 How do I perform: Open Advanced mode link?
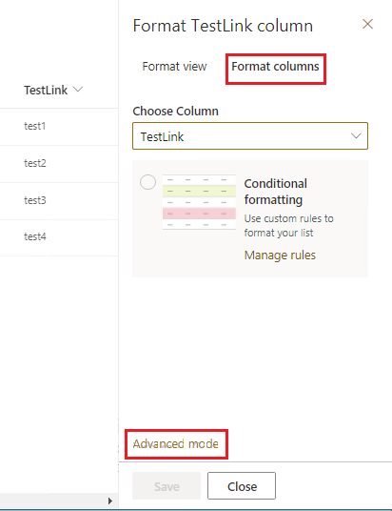coord(175,444)
